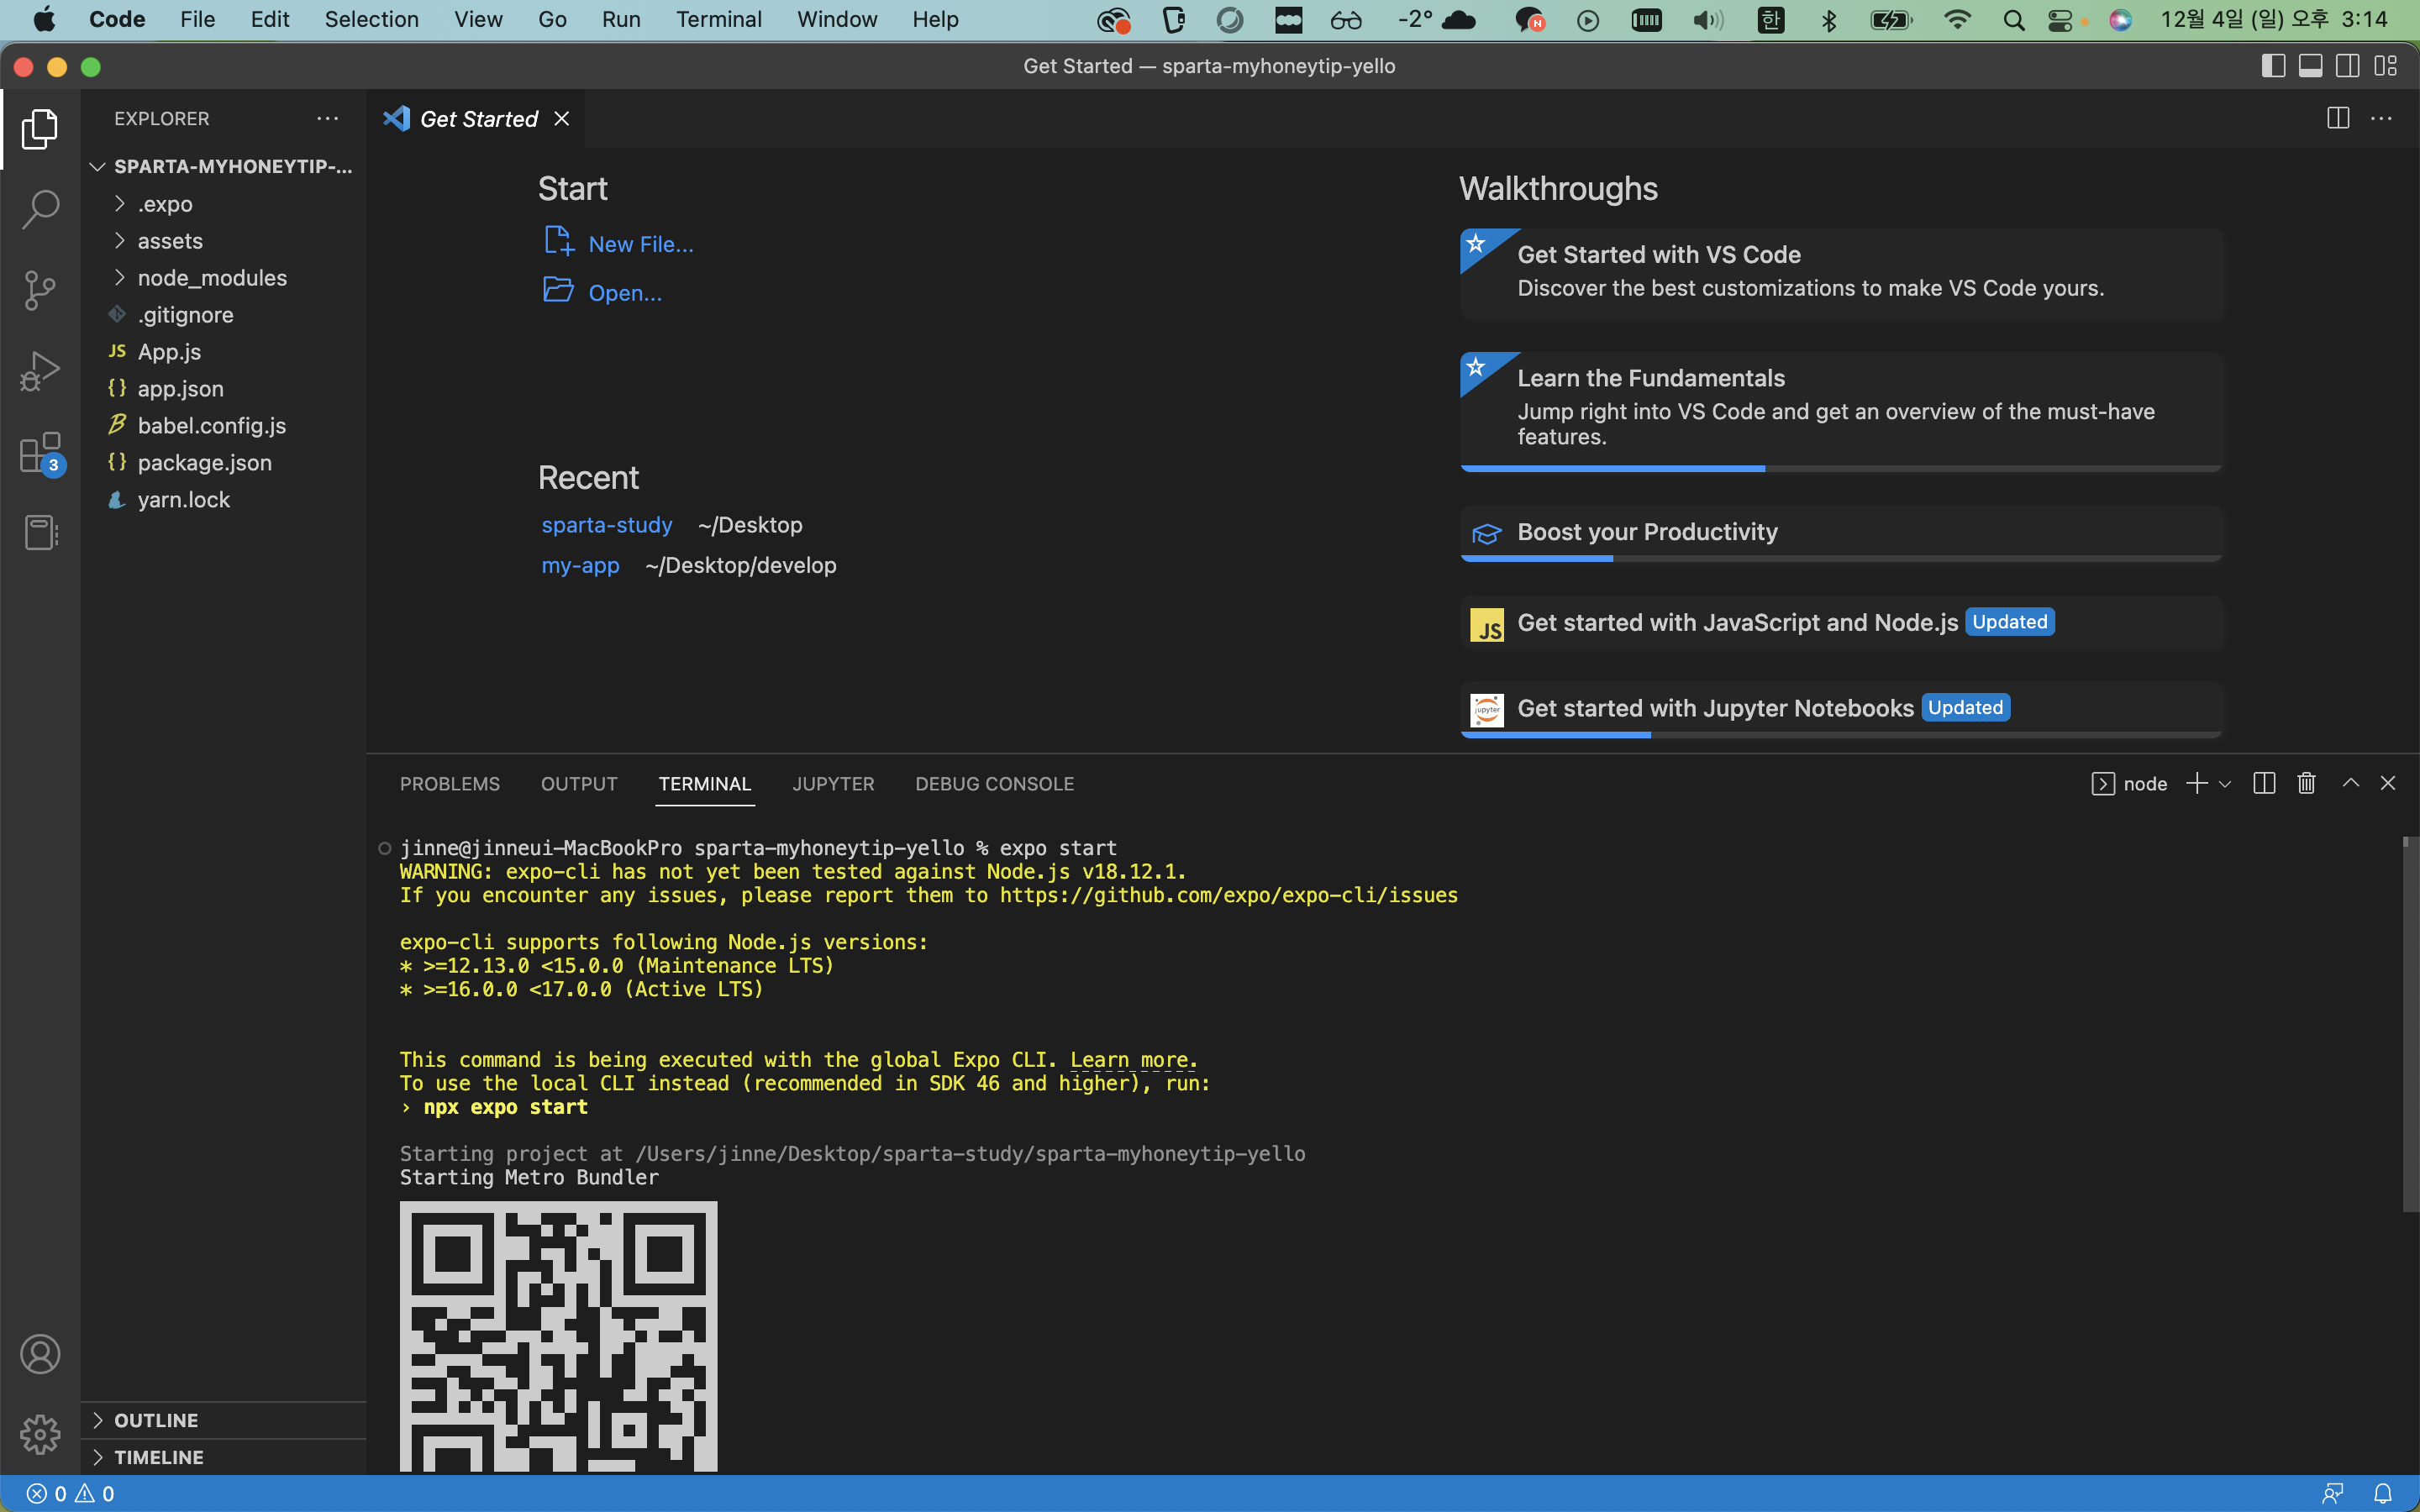Open the Search view in activity bar
Viewport: 2420px width, 1512px height.
point(40,210)
